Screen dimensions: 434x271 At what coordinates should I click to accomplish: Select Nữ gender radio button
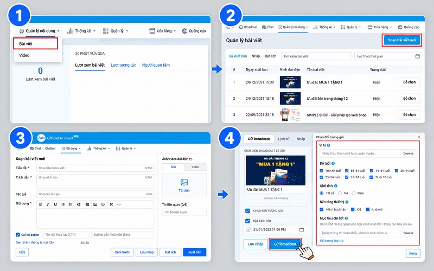tap(340, 193)
